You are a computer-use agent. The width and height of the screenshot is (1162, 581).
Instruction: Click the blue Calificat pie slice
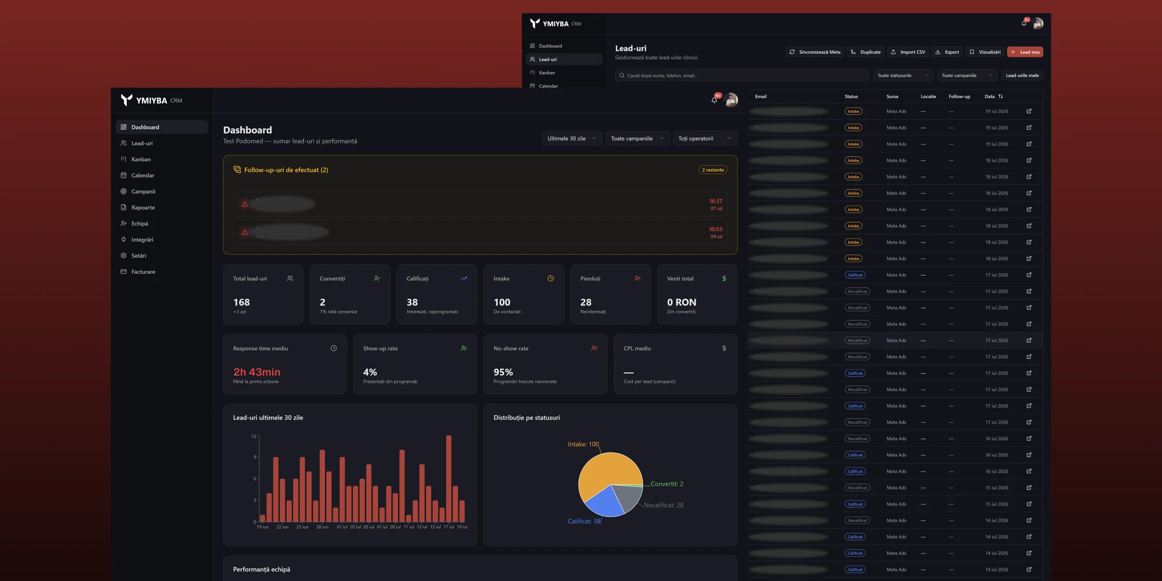point(605,504)
